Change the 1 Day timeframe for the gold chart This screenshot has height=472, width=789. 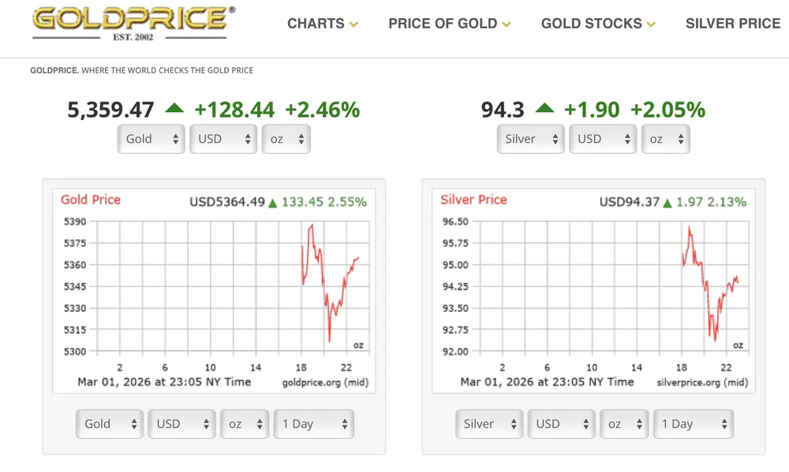(x=314, y=424)
